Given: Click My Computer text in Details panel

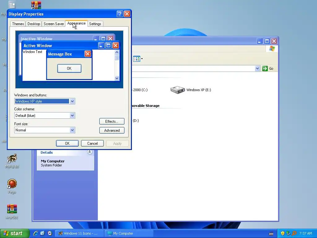Looking at the screenshot, I should tap(53, 161).
